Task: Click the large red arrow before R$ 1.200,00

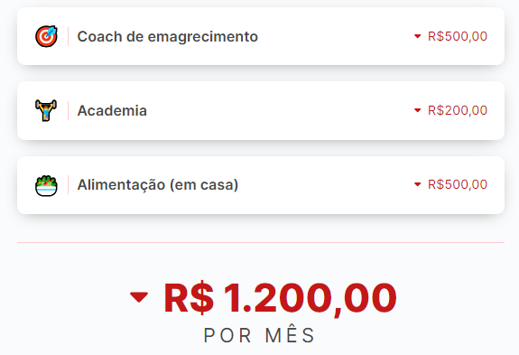Action: click(x=139, y=297)
